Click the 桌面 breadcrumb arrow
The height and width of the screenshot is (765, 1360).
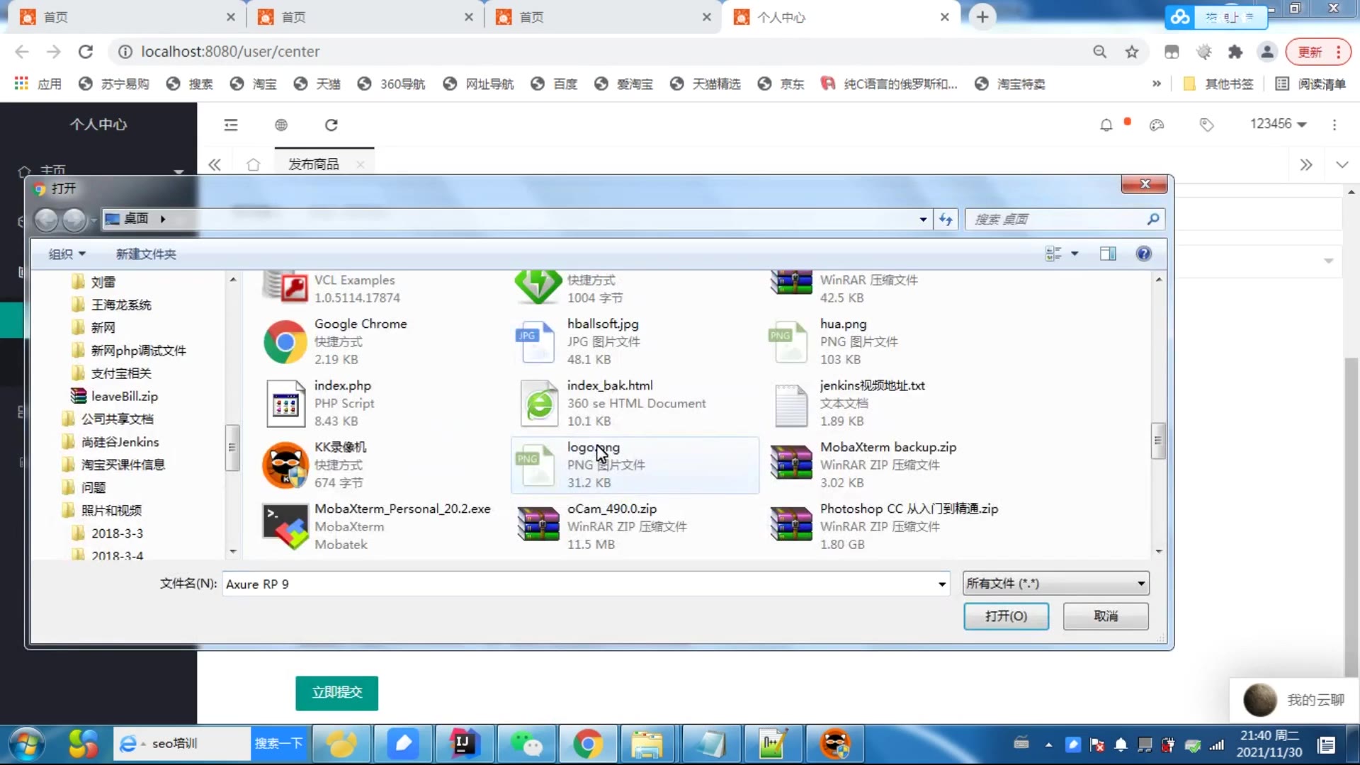tap(163, 219)
